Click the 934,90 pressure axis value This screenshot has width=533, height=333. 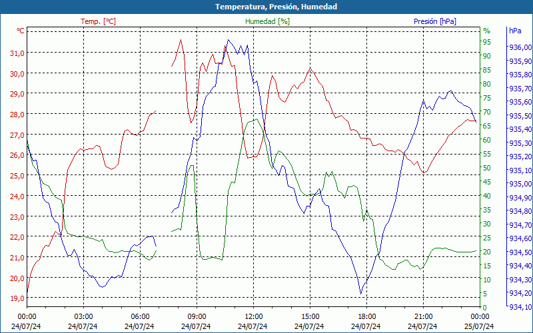(520, 198)
